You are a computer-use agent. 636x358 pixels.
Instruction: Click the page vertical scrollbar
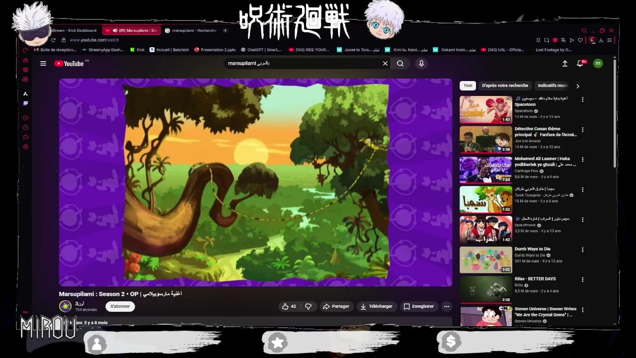(615, 113)
